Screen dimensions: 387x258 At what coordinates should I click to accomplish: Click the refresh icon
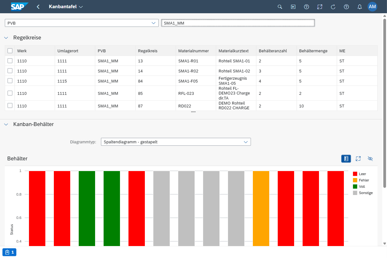click(333, 7)
